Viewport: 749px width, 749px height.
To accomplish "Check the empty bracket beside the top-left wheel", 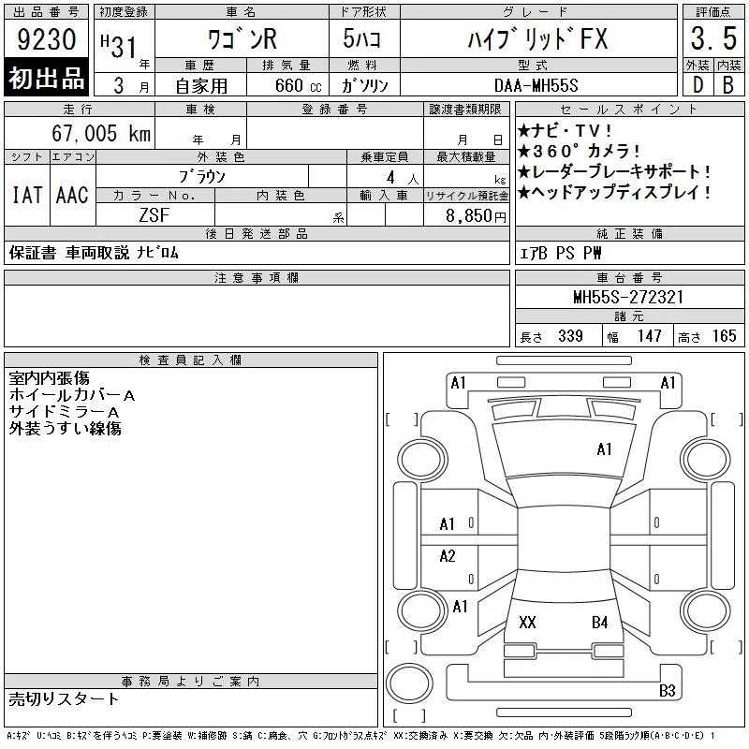I will click(402, 418).
